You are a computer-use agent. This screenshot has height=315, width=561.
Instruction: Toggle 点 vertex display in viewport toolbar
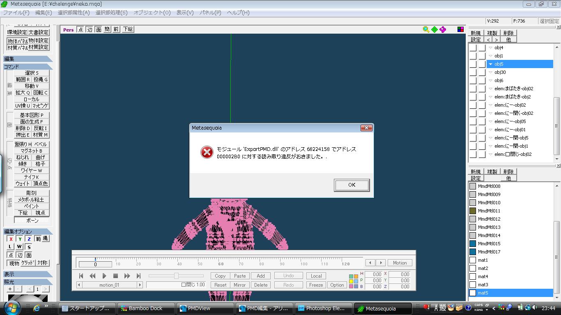[80, 30]
